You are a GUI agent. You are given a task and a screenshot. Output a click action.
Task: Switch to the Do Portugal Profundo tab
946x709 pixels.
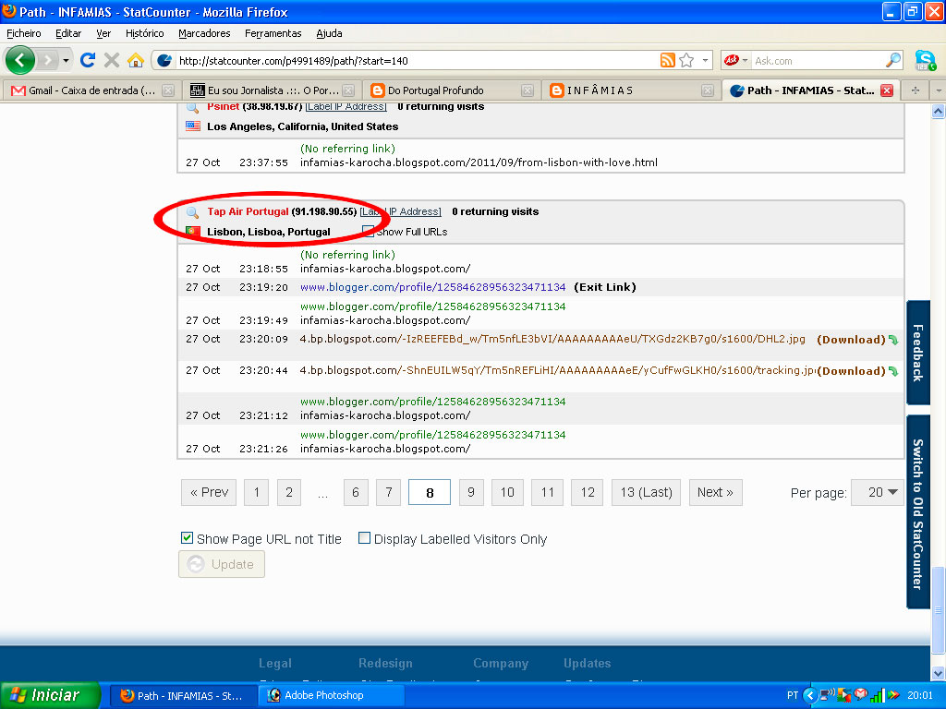coord(451,90)
